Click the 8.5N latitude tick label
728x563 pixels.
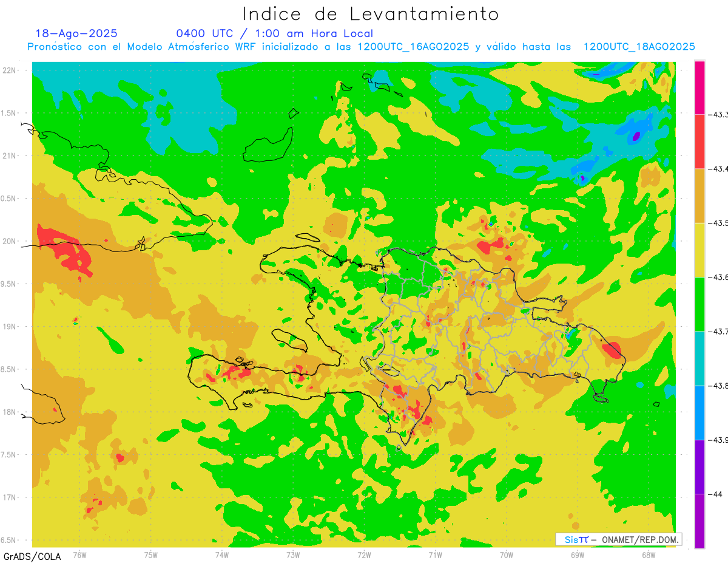[9, 369]
